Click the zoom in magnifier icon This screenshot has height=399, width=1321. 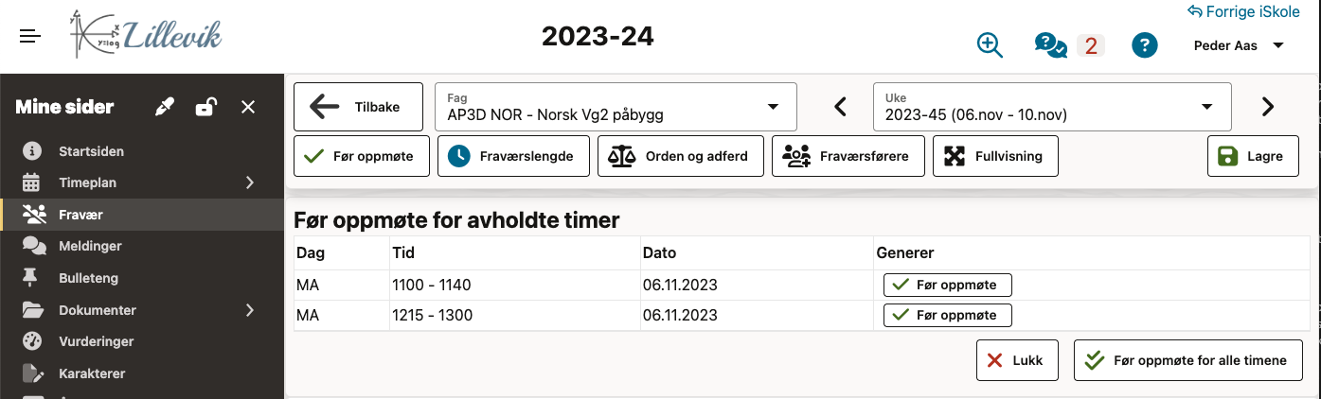click(990, 44)
